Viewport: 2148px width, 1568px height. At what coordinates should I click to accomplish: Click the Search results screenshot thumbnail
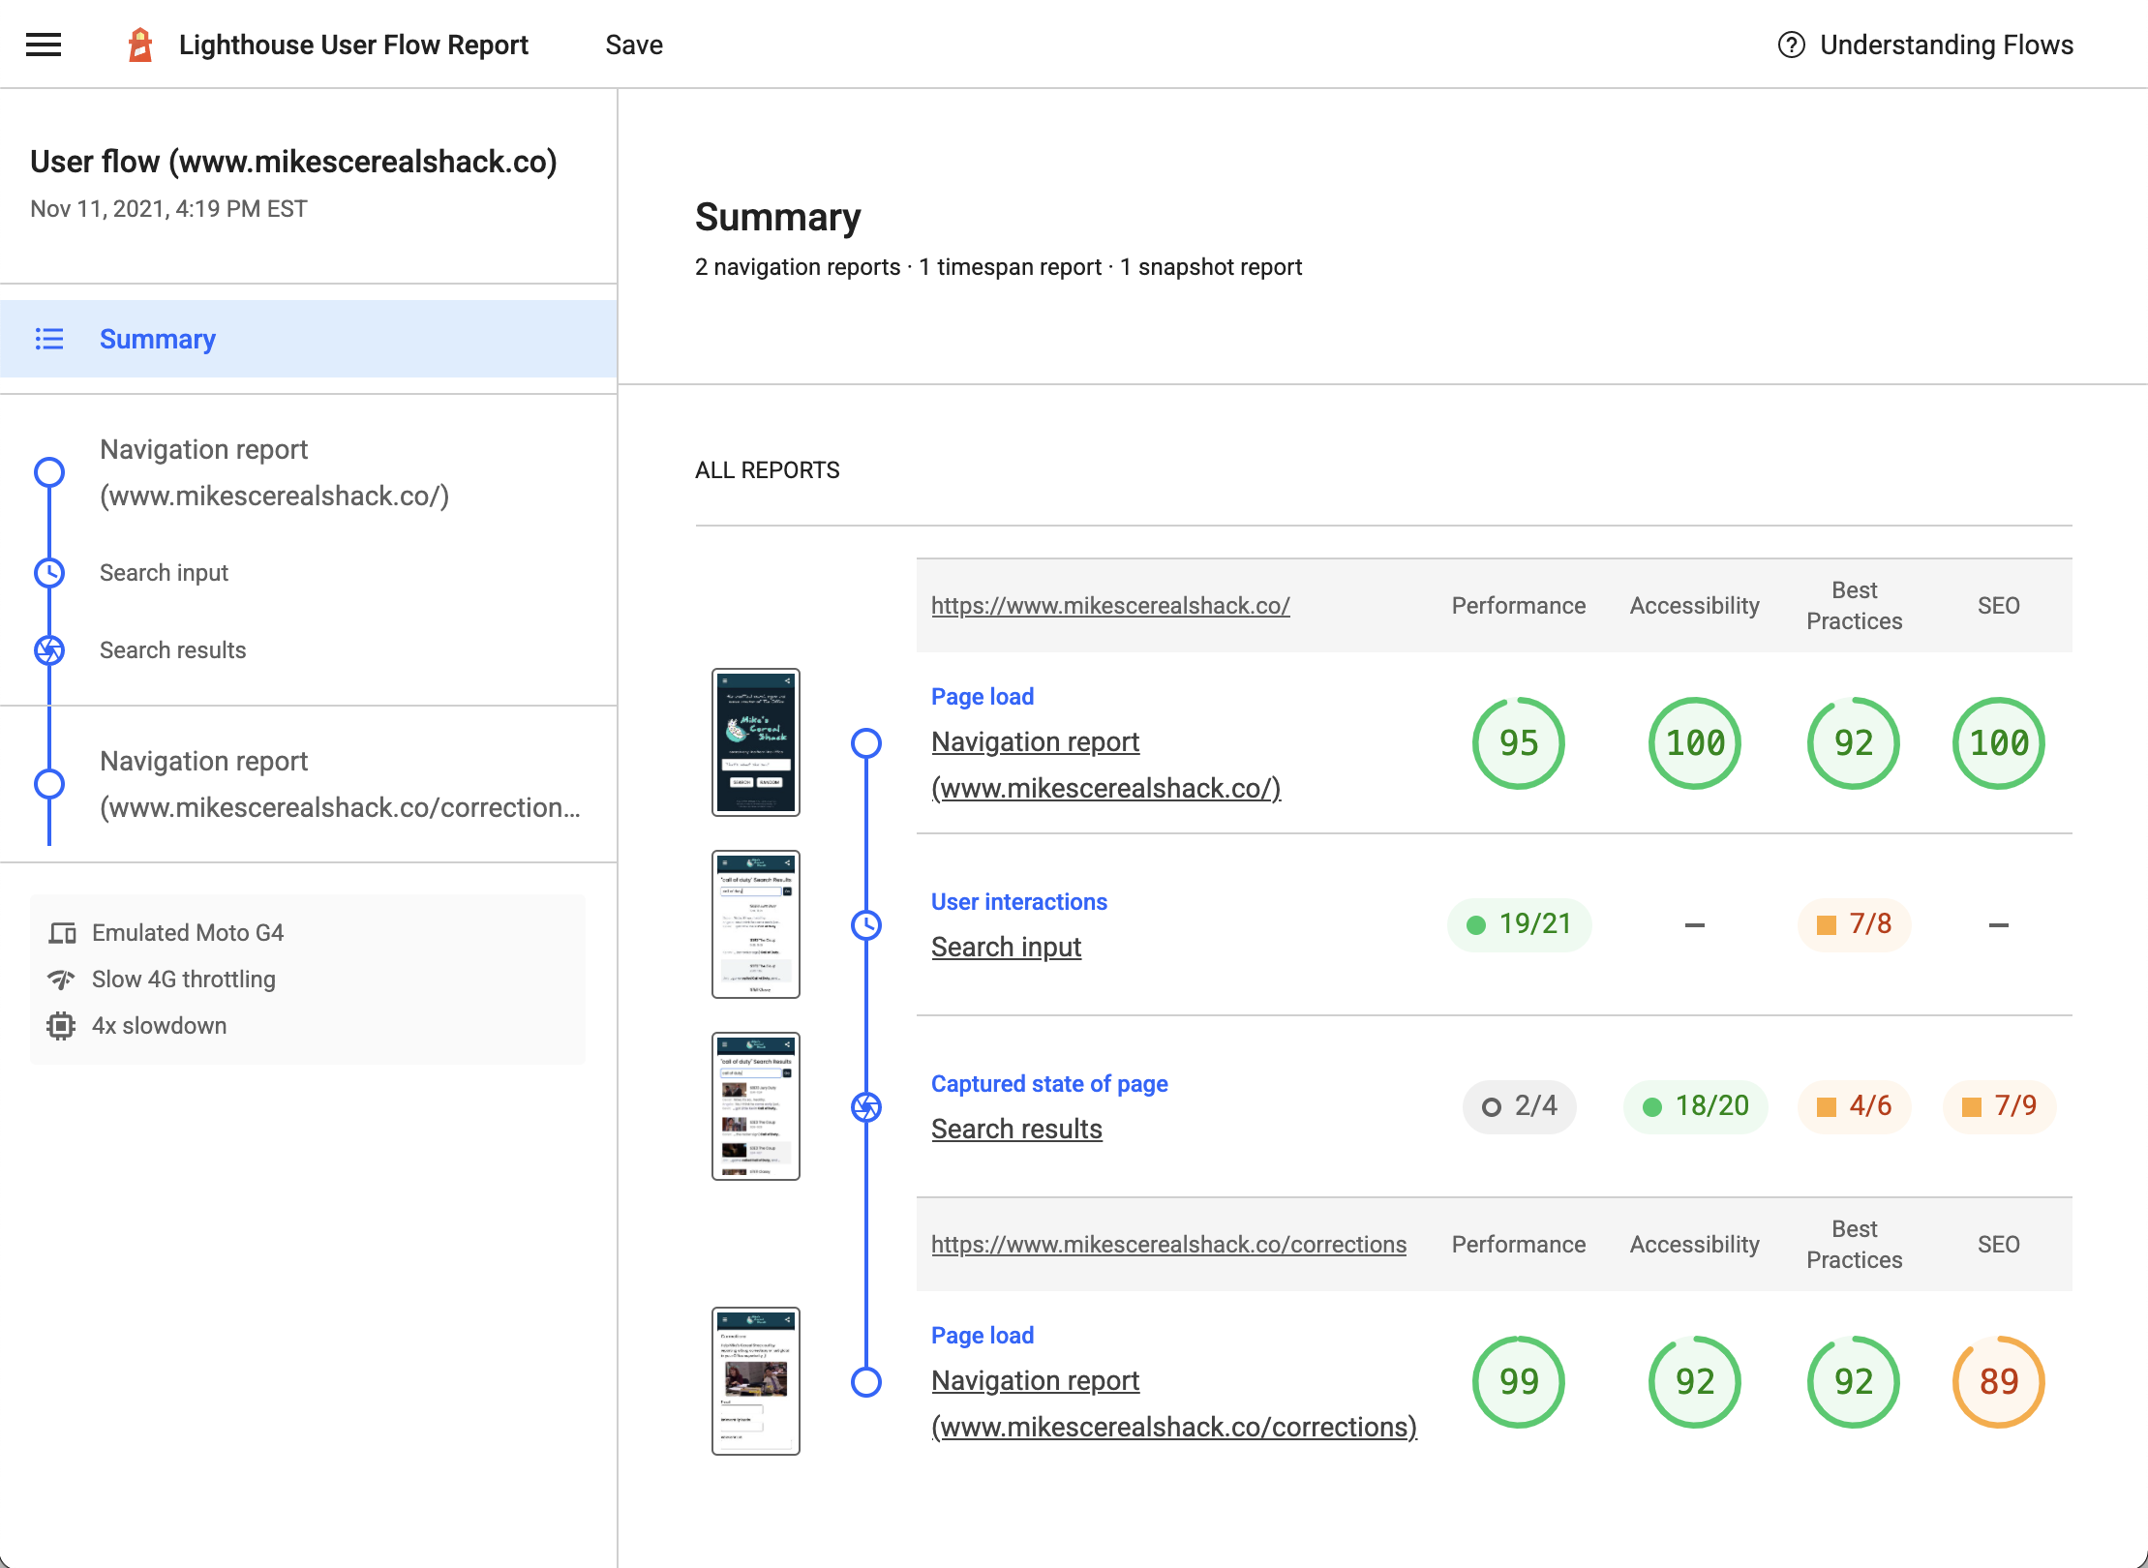[x=756, y=1106]
